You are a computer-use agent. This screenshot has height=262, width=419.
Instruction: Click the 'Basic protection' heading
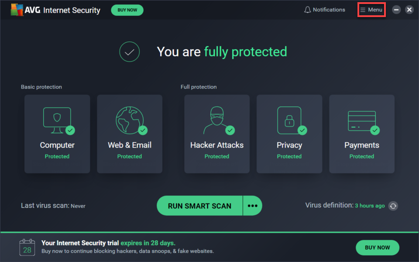41,87
